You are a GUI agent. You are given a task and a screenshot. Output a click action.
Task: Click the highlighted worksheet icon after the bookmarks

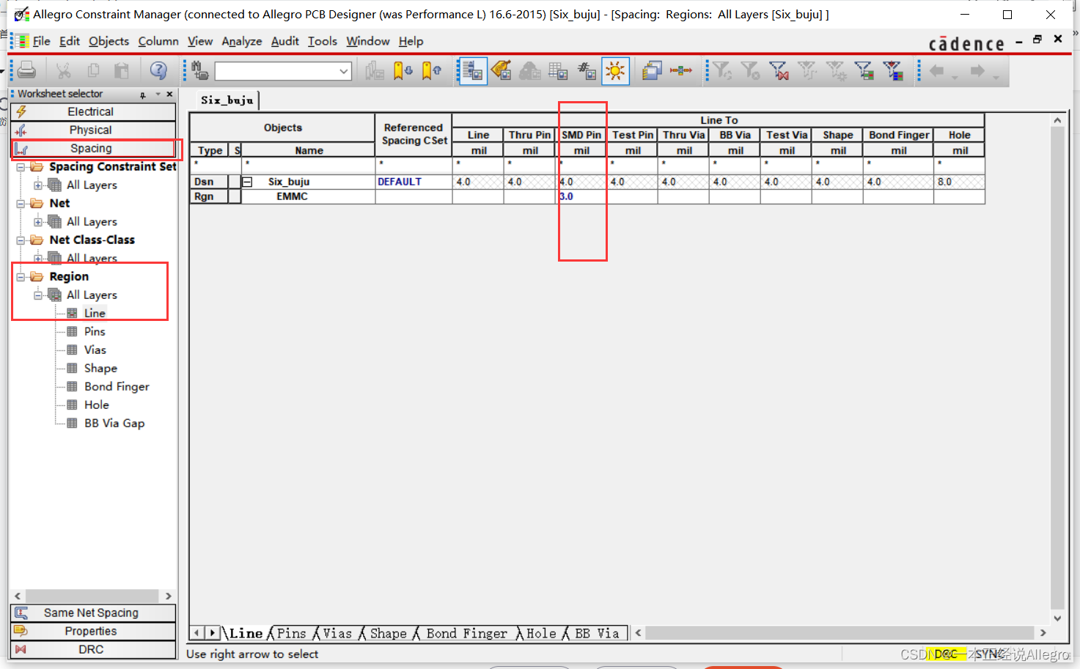click(473, 70)
